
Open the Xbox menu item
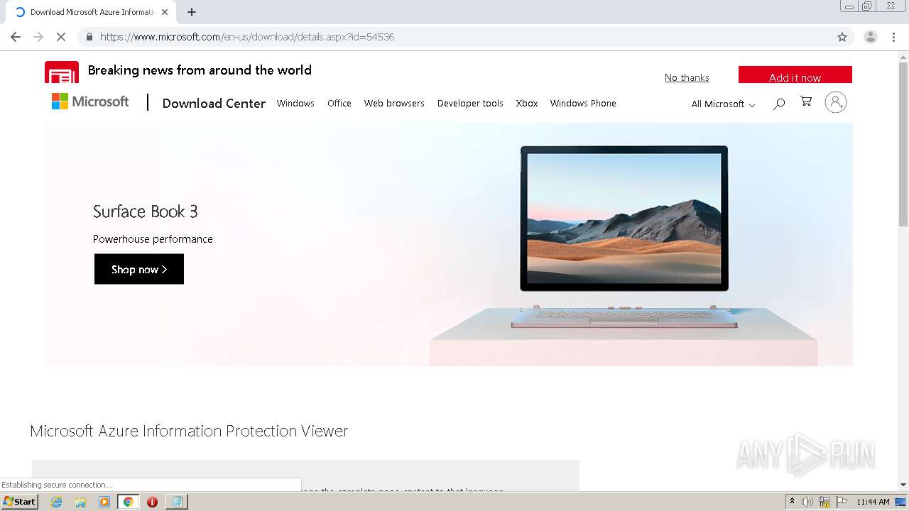click(x=527, y=104)
